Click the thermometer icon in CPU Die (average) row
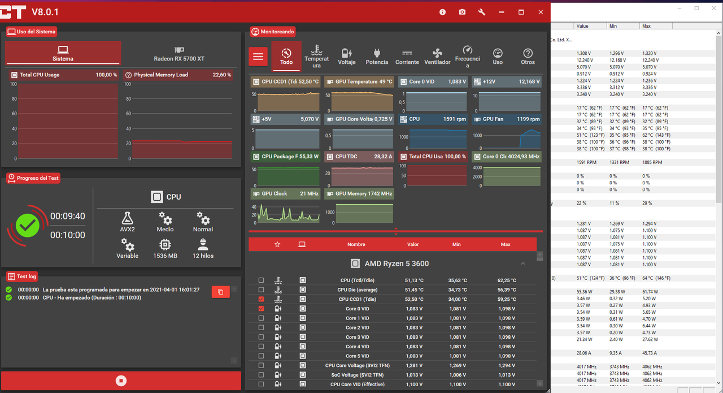 [x=278, y=290]
